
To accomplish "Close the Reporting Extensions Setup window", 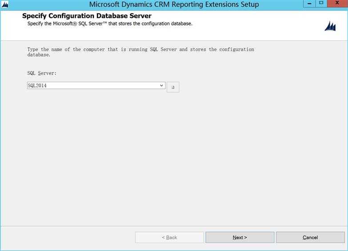I will pos(337,3).
